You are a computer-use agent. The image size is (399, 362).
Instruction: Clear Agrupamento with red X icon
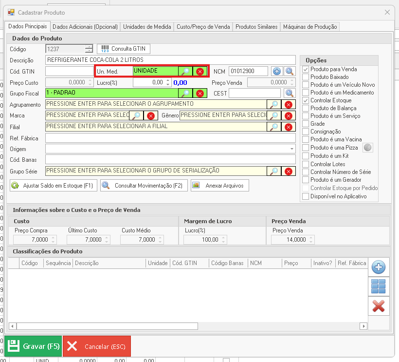point(289,104)
